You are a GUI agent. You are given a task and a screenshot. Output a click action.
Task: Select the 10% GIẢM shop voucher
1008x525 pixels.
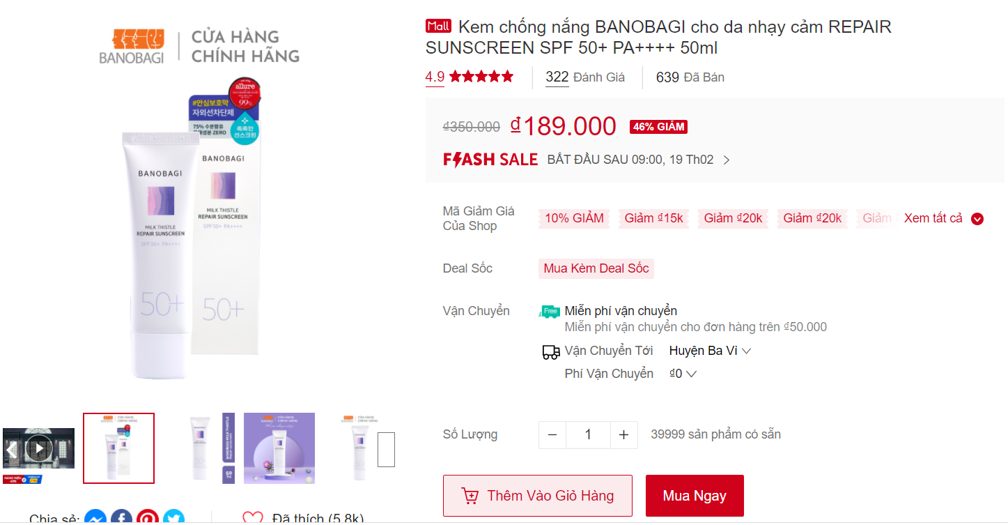click(573, 218)
